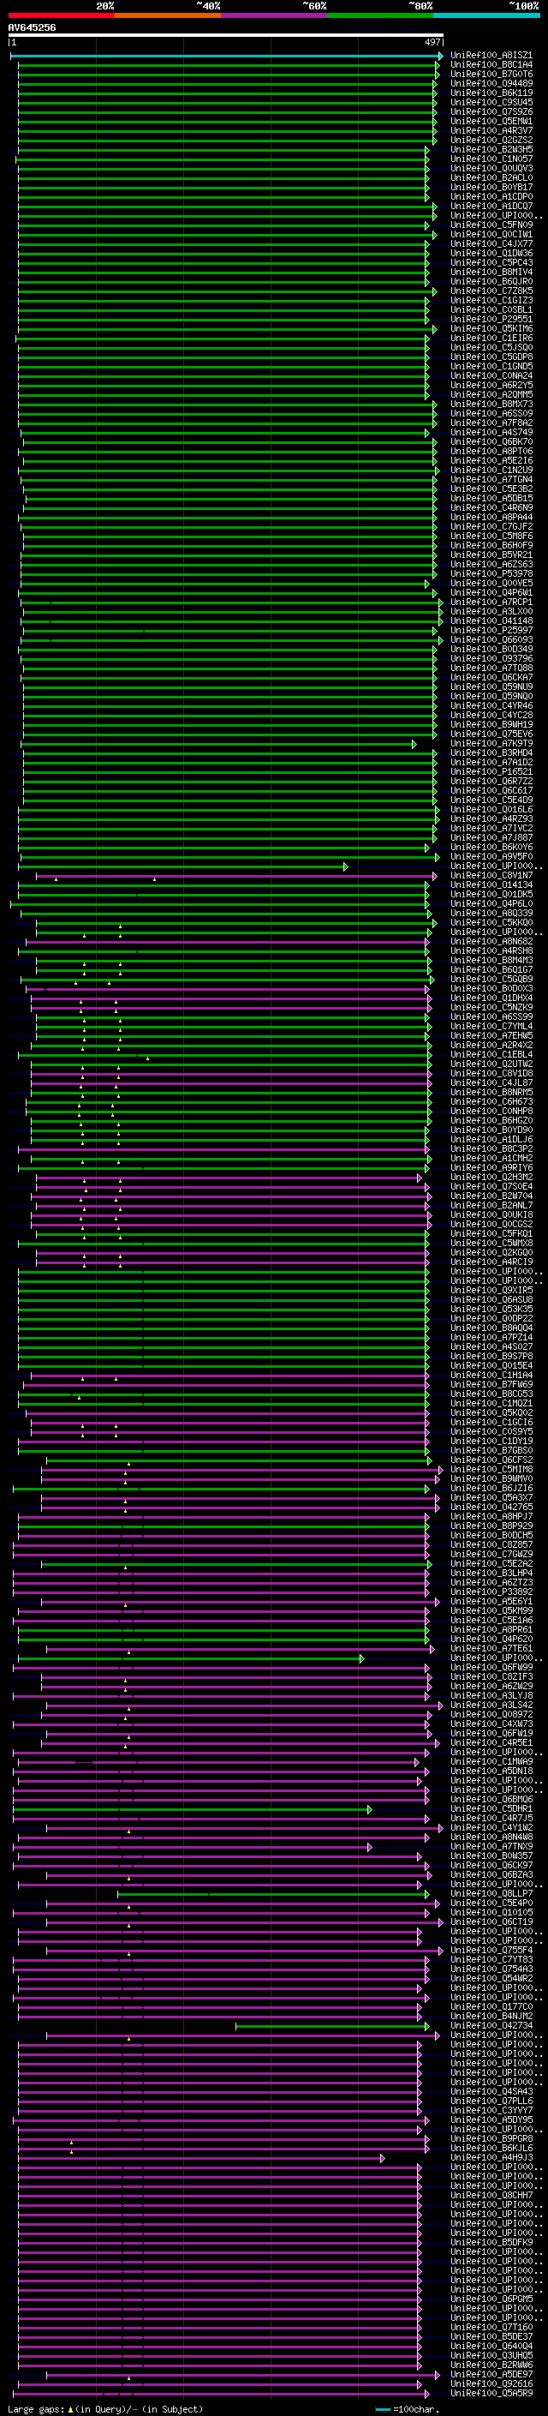Viewport: 548px width, 2416px height.
Task: Click label UniRef100_P29551
Action: [x=491, y=319]
